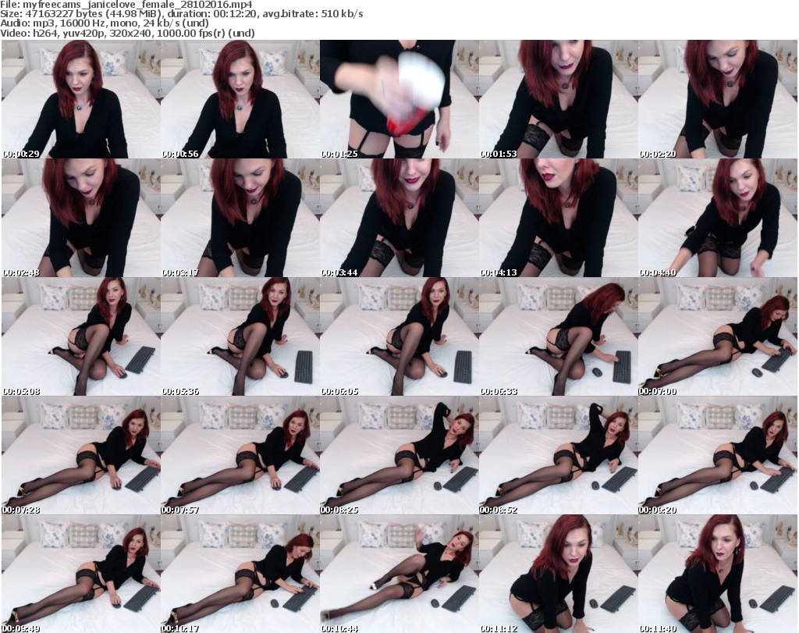
Task: Click the 'File:' name line in header
Action: click(x=126, y=5)
